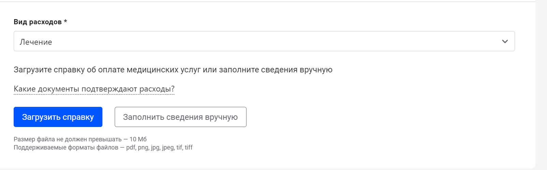Click the file size limit note "10 Мб"
547x170 pixels.
click(x=138, y=139)
